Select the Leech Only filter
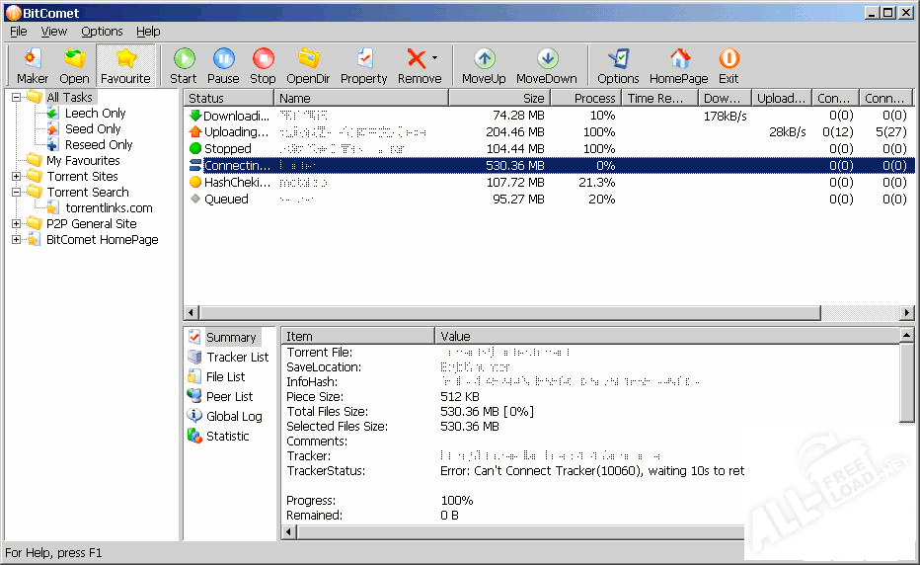Viewport: 920px width, 565px height. tap(95, 113)
